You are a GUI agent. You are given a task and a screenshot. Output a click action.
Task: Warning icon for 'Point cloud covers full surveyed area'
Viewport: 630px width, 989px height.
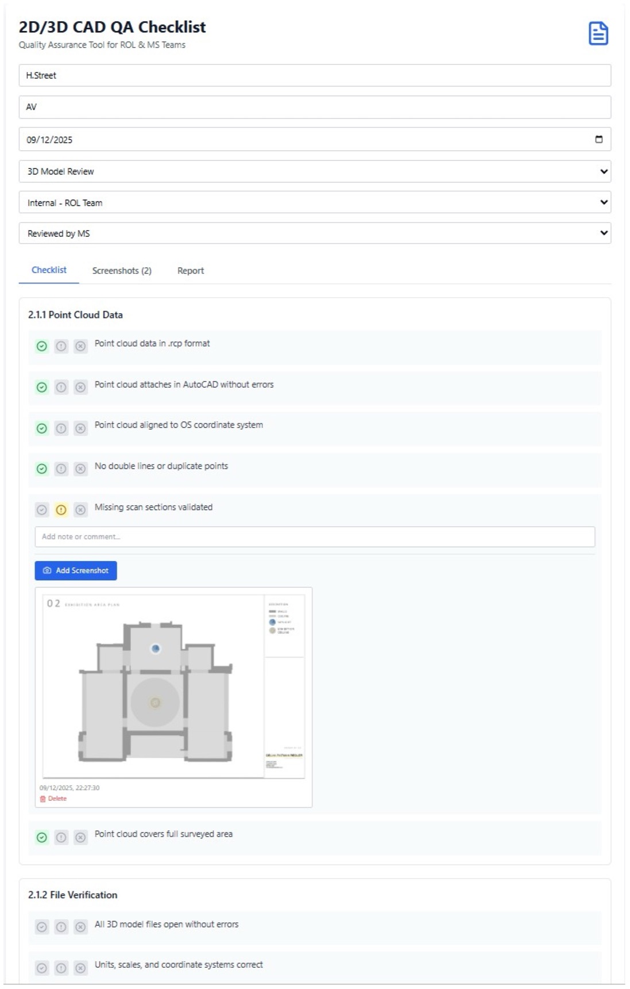point(61,837)
